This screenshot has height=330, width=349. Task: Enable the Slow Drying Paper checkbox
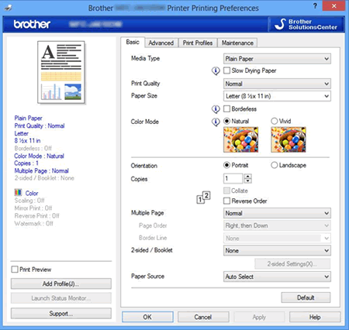click(x=226, y=70)
